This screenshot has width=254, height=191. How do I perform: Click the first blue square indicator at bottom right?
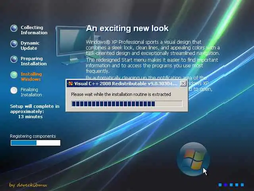(220, 185)
